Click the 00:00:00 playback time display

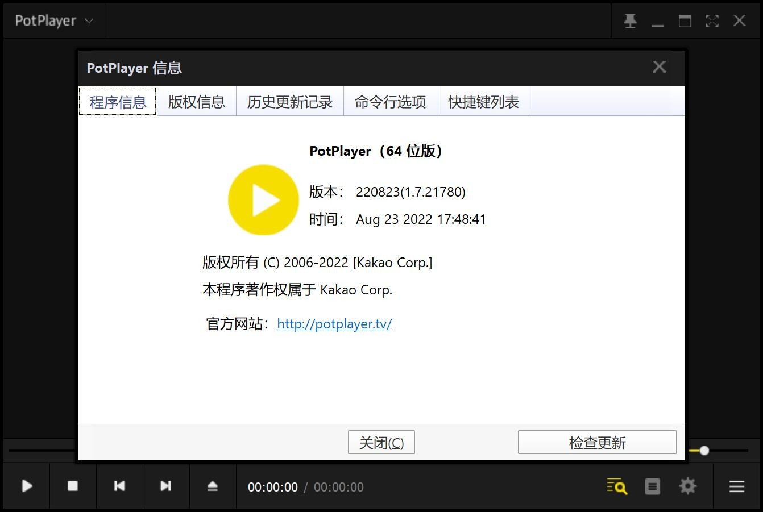point(272,487)
